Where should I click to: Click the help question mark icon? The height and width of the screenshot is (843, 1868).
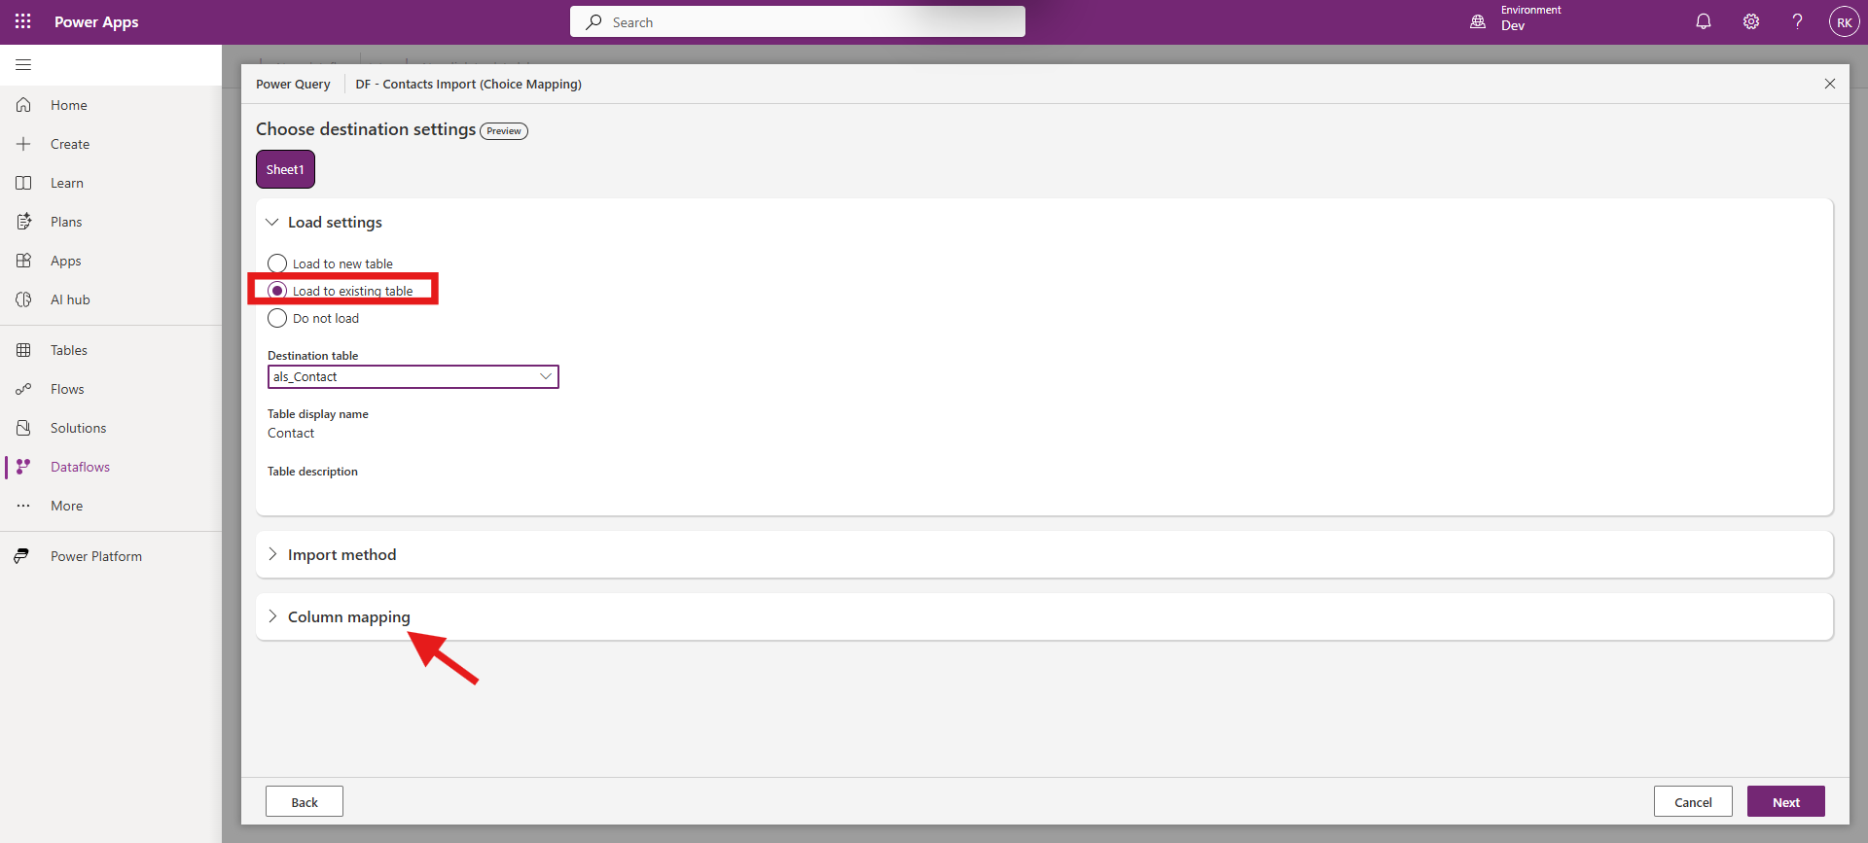pos(1797,21)
